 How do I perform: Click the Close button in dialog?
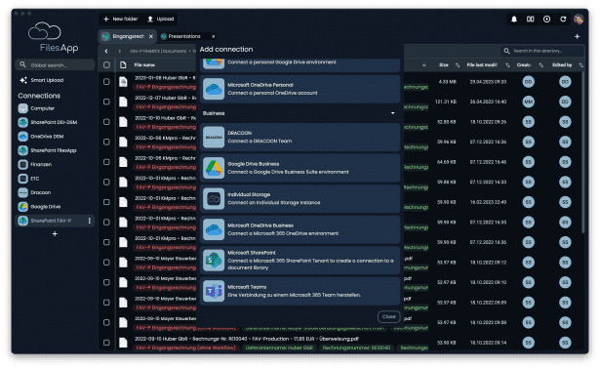(388, 316)
